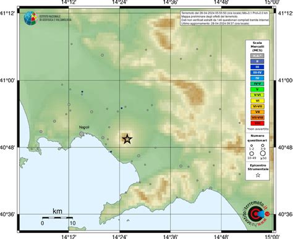Viewport: 293px width, 239px height.
Task: Select the orange VII intensity swatch
Action: click(257, 112)
